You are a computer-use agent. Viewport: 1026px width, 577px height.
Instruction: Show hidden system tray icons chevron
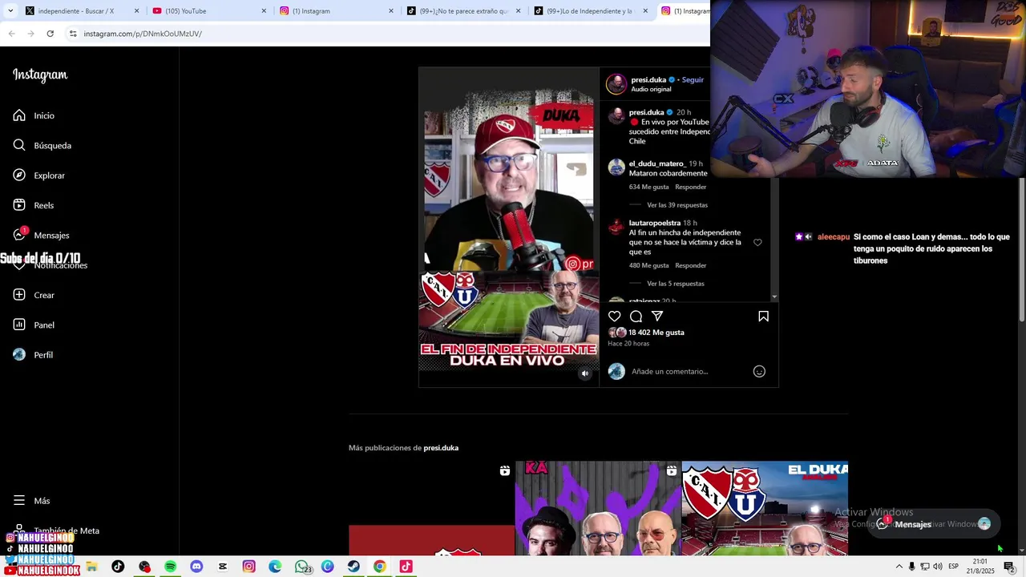[x=899, y=567]
